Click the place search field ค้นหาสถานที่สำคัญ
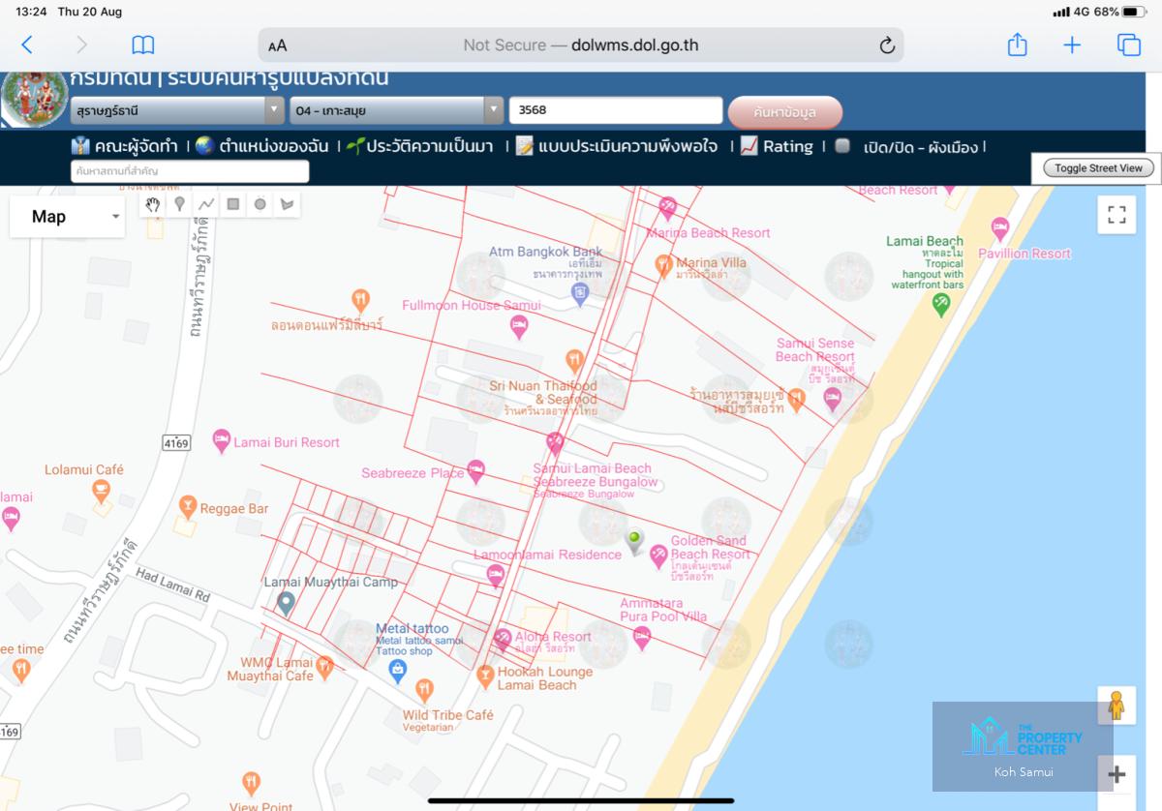The image size is (1162, 811). (190, 171)
